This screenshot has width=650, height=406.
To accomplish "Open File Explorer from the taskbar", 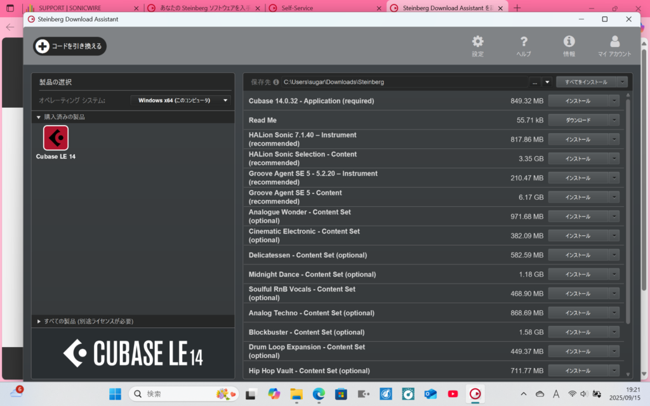I will (296, 394).
